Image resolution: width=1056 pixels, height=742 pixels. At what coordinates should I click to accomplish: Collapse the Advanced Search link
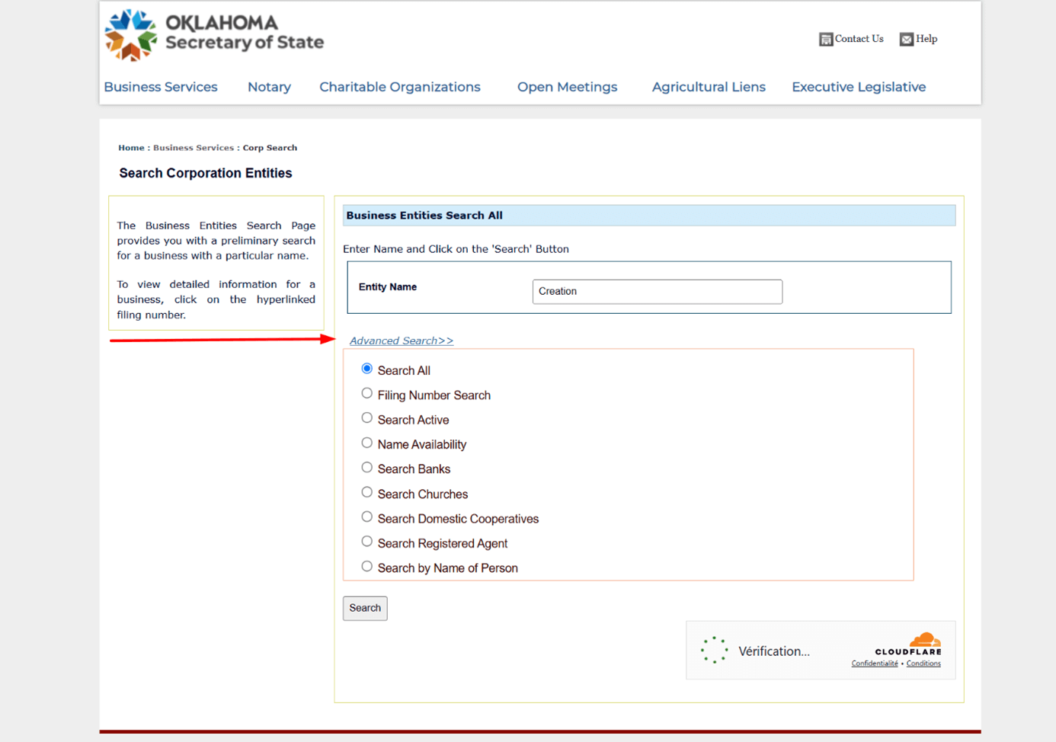[402, 341]
